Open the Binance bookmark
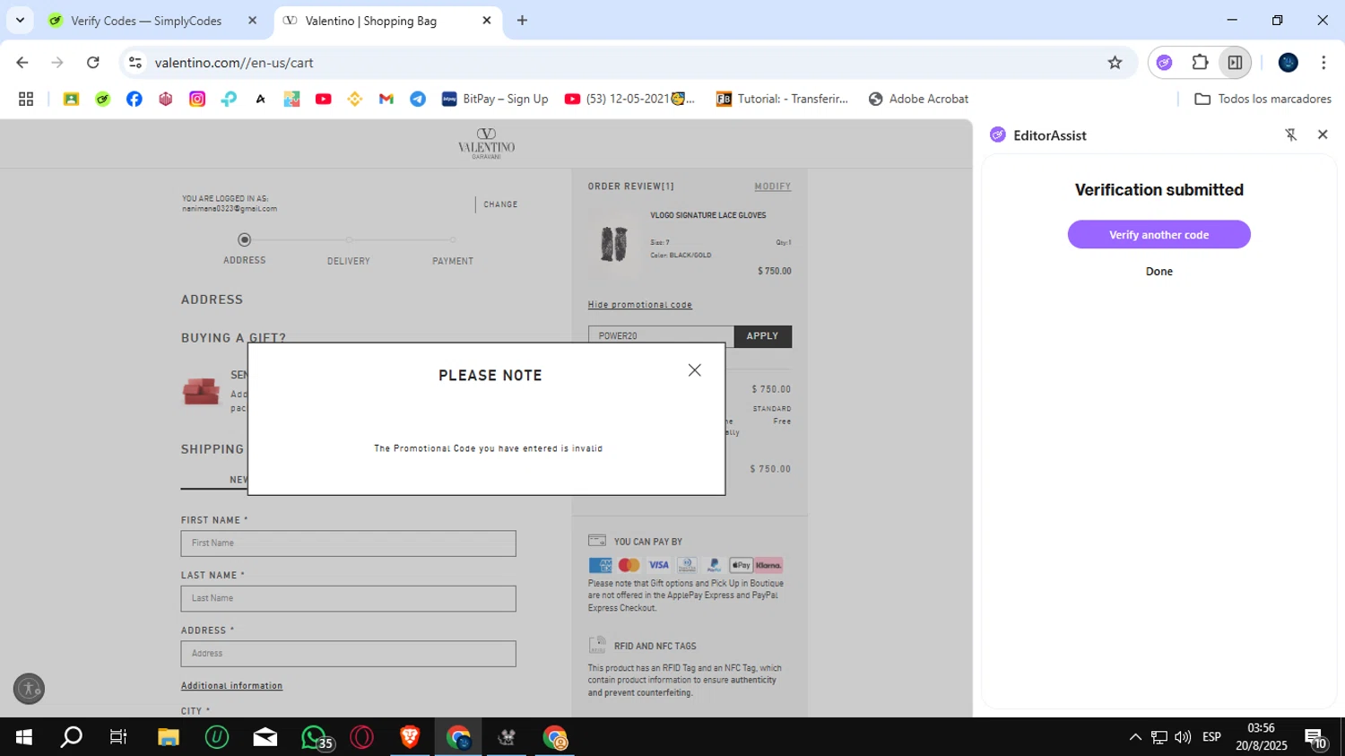 [x=355, y=99]
